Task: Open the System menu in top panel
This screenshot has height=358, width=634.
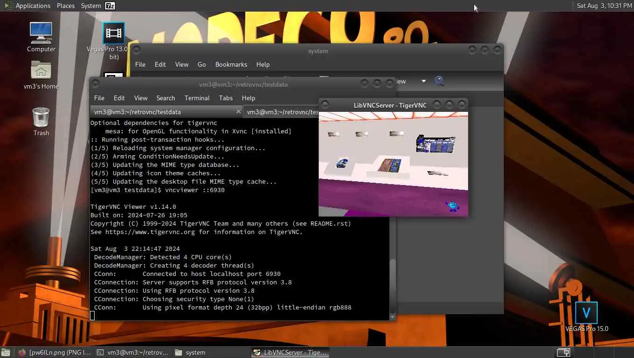Action: (x=91, y=6)
